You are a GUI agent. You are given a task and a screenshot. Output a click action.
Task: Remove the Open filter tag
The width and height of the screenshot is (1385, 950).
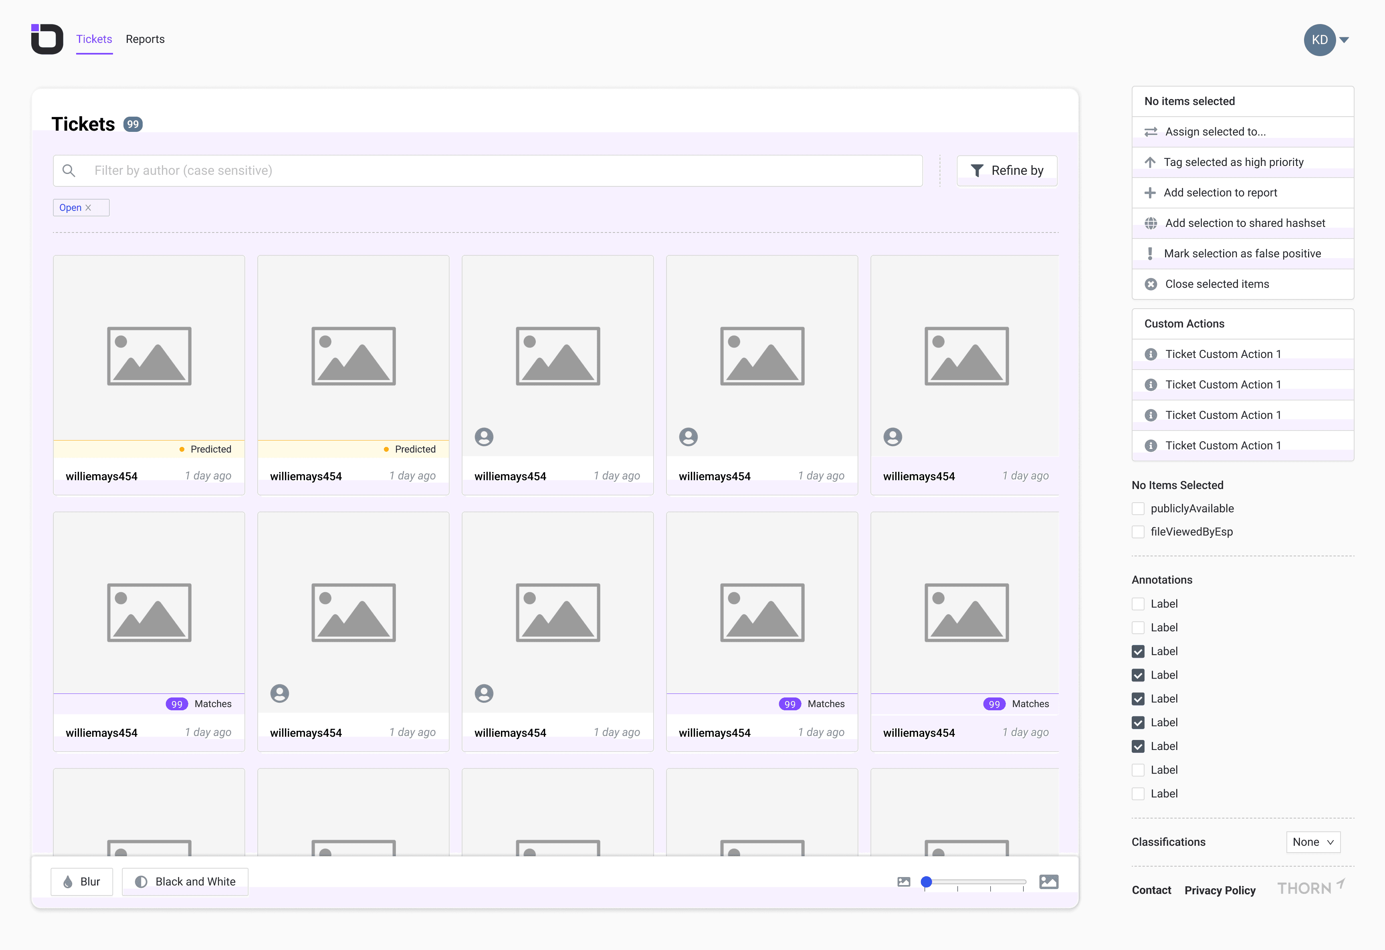pyautogui.click(x=88, y=207)
